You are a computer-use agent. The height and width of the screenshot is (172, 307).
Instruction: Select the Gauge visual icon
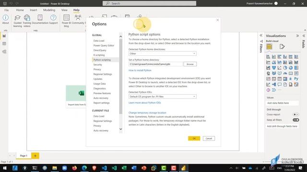pos(285,73)
